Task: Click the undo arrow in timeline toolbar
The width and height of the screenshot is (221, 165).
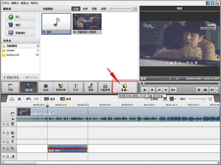Action: tap(28, 99)
